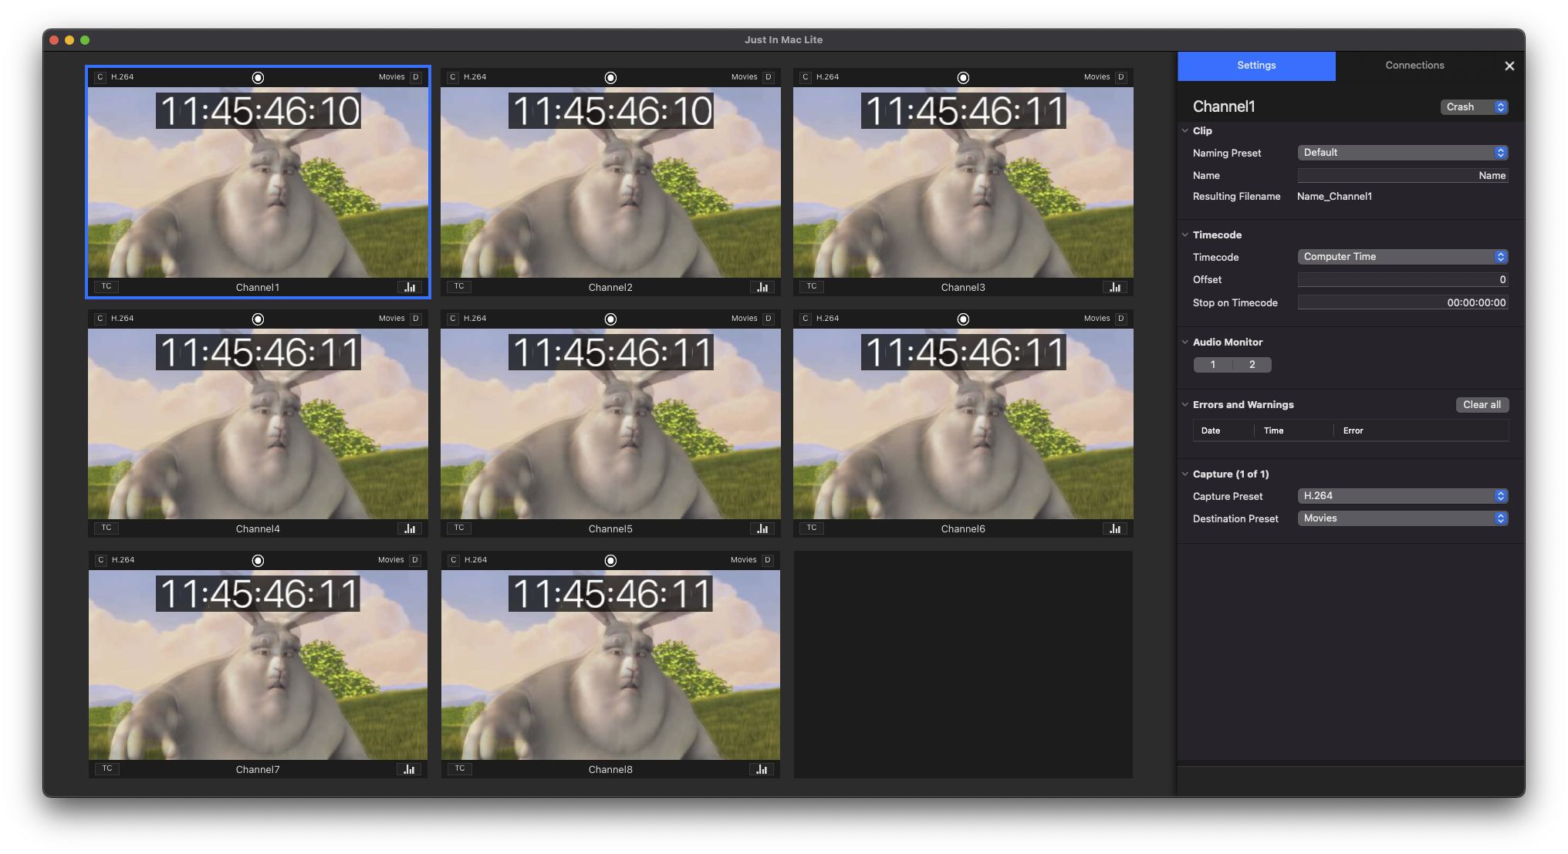Collapse the Clip section

coord(1185,131)
